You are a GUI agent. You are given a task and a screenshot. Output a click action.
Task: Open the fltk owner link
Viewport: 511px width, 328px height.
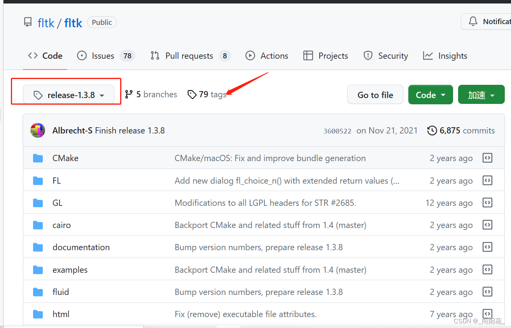(46, 23)
